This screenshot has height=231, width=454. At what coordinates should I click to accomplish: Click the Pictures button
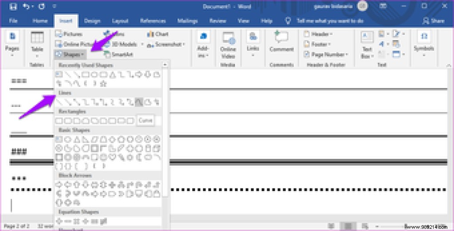click(x=69, y=34)
